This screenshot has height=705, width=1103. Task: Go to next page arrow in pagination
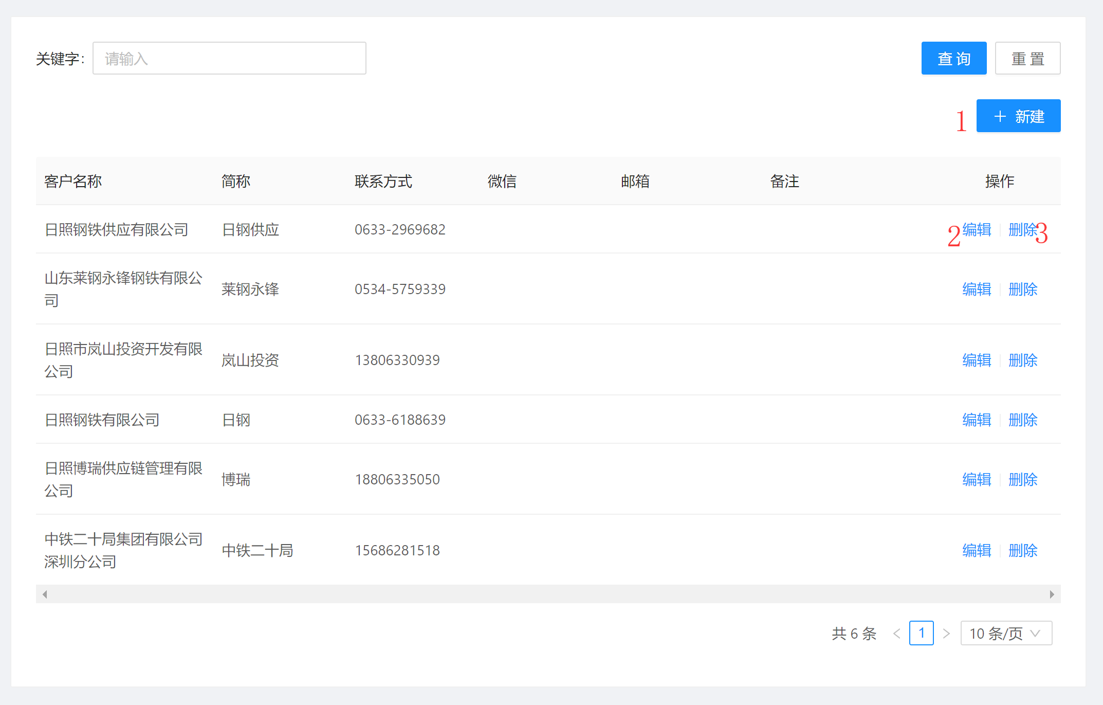click(946, 633)
